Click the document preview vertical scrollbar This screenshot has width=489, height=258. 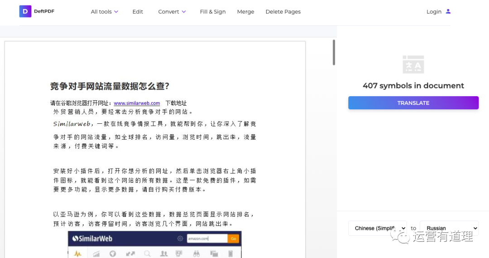[x=334, y=52]
